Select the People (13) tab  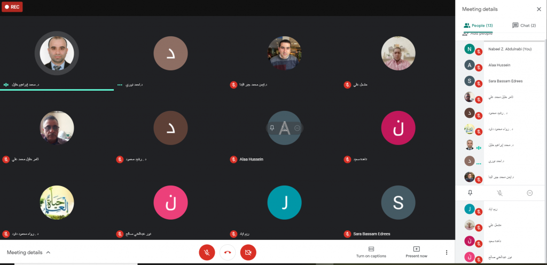pos(478,25)
